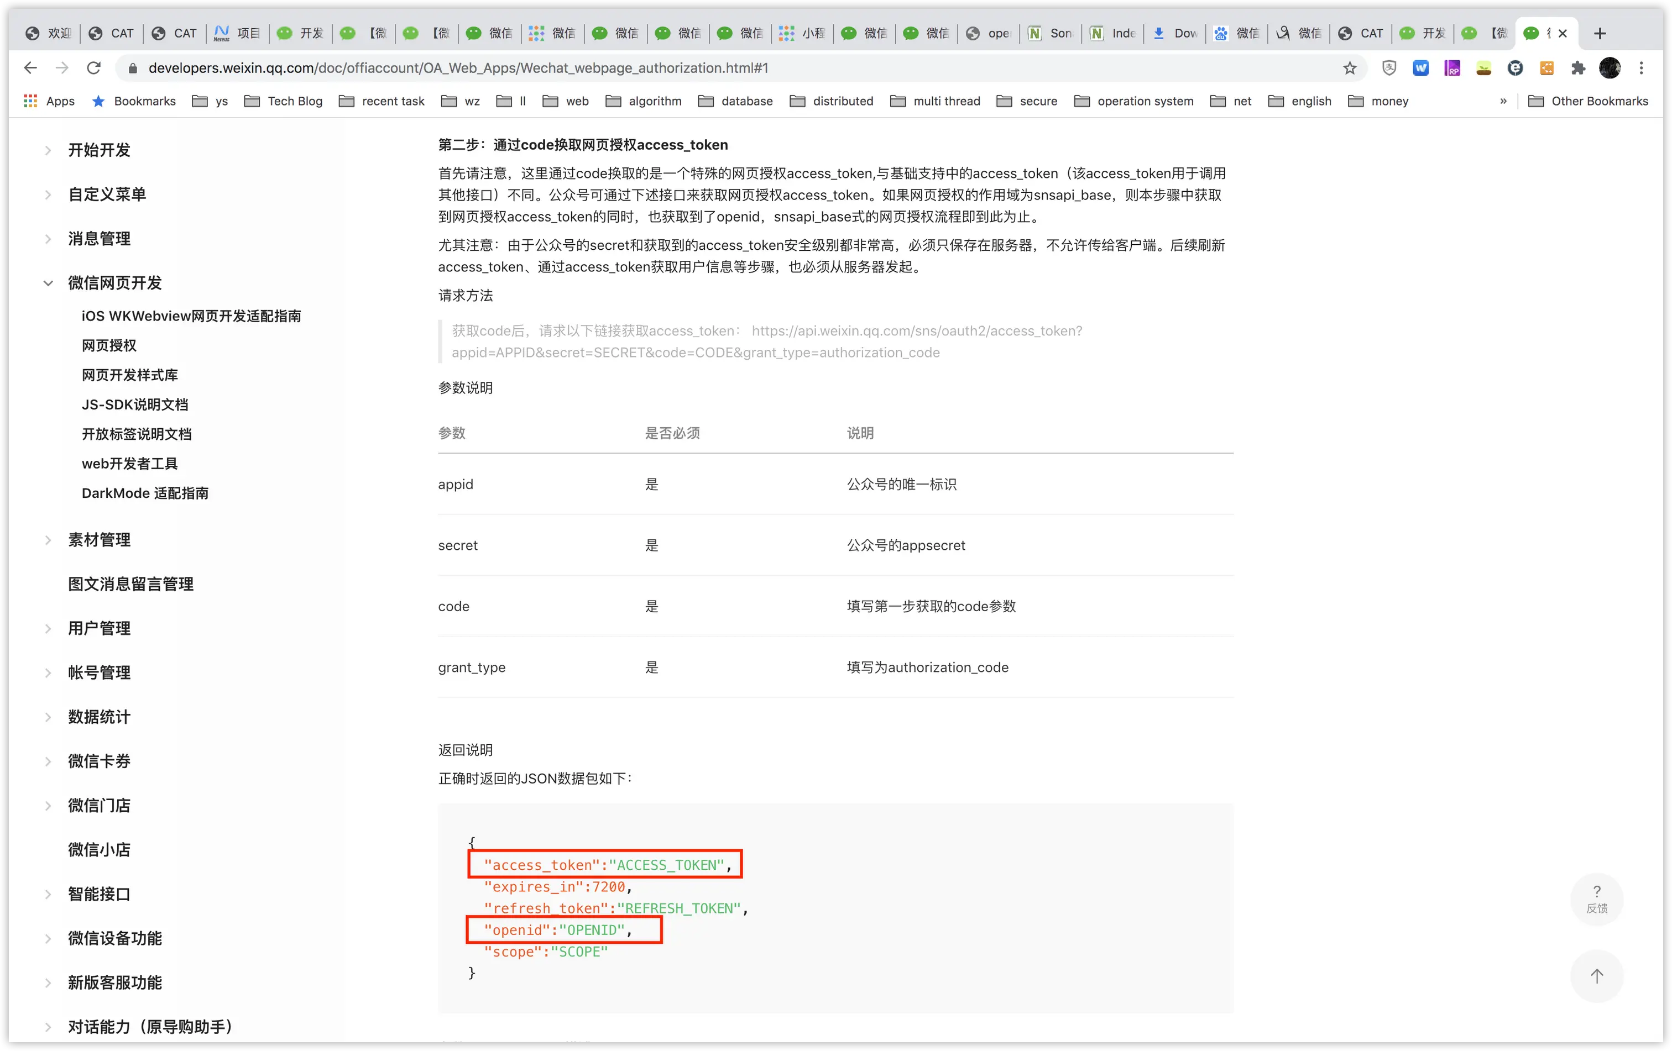
Task: Click the scroll-to-top arrow button
Action: click(1596, 975)
